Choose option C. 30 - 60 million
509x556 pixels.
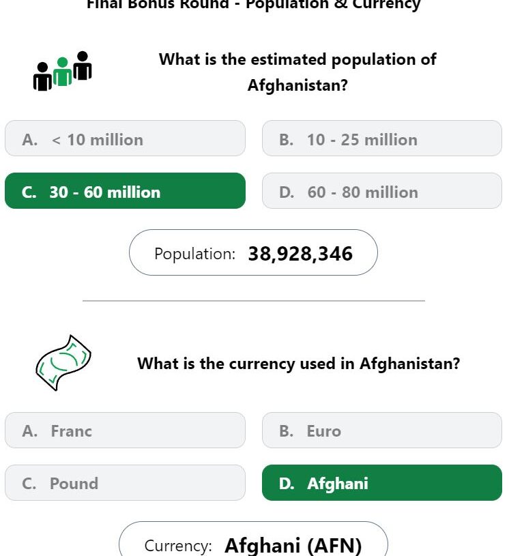click(126, 191)
